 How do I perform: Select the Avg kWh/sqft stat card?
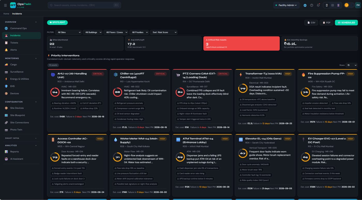(163, 43)
